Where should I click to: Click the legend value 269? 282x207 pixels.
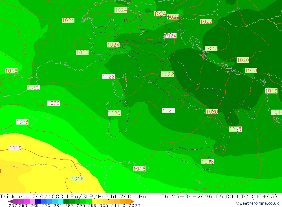click(x=34, y=205)
